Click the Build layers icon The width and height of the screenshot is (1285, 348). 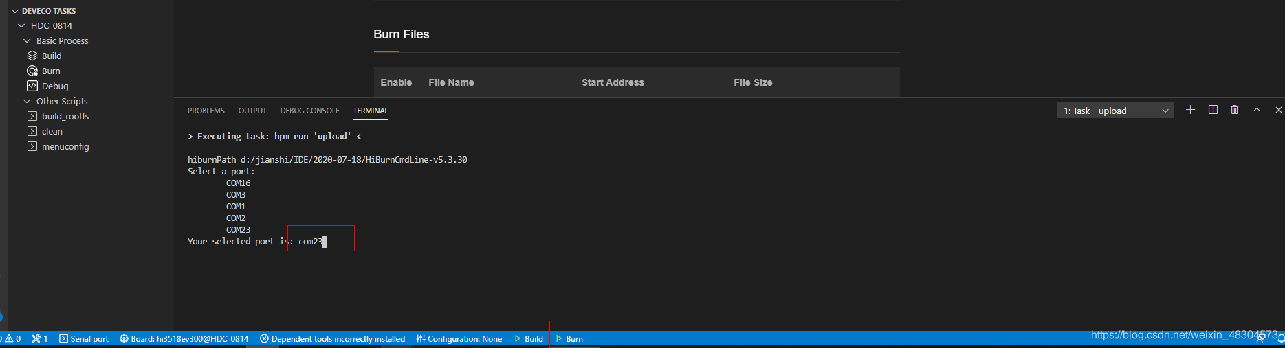point(32,56)
